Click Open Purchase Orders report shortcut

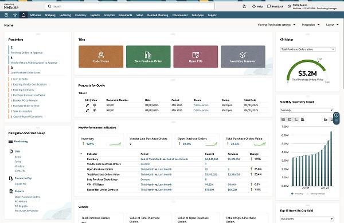[x=28, y=197]
